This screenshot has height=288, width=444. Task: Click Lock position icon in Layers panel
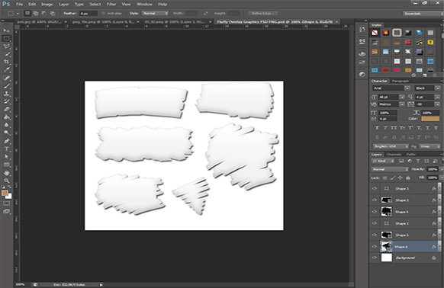pos(400,178)
